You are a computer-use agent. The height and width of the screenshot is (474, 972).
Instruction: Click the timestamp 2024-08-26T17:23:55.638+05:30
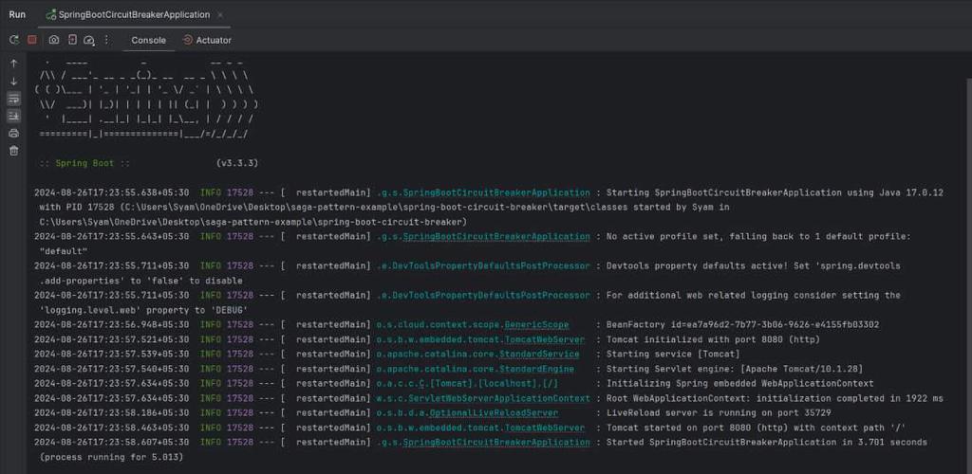112,192
